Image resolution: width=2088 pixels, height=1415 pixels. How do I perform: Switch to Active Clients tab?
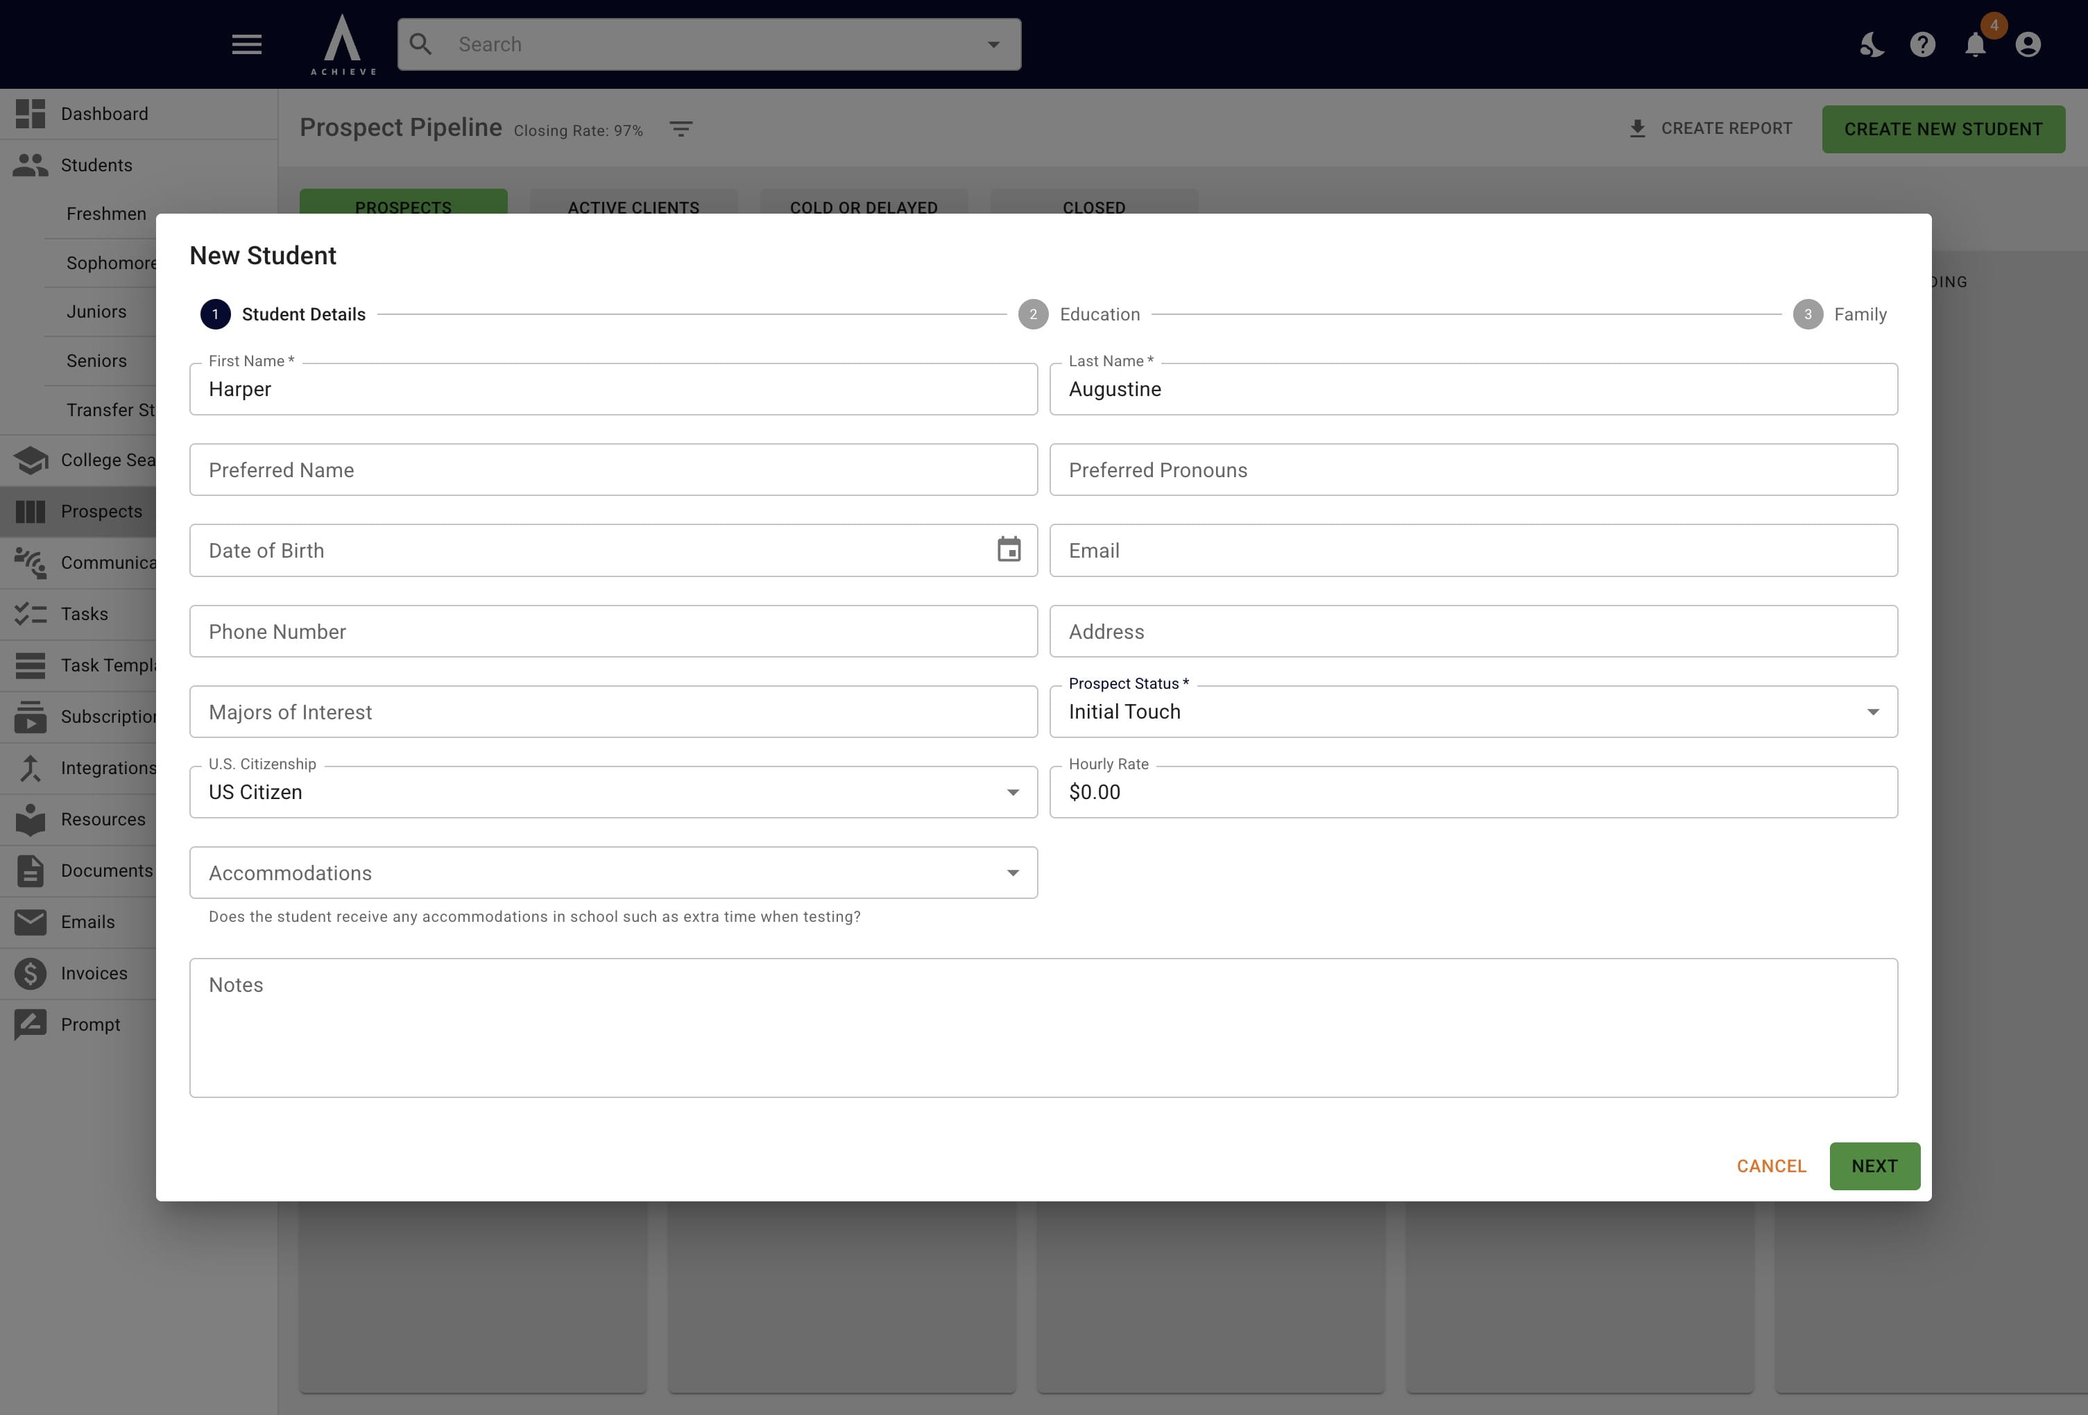tap(633, 202)
